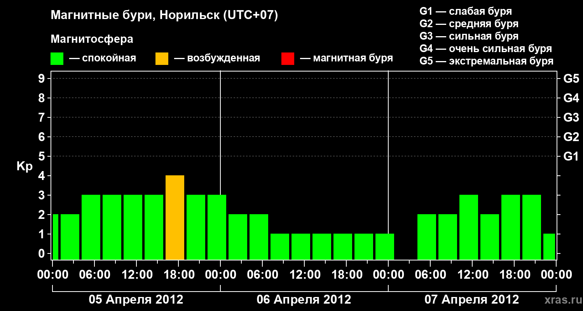Click the '05 Апреля 2012' date label

click(136, 299)
